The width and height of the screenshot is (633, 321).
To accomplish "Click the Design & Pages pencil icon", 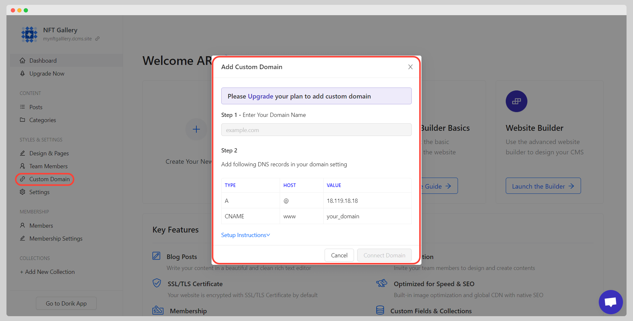I will click(22, 153).
